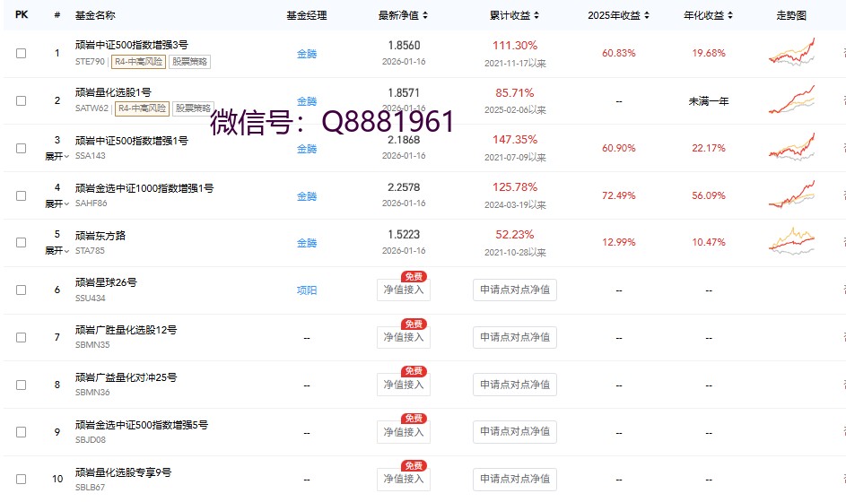Click 申请点对点净值 for 顽岩金选中证500指数增强5号
The image size is (846, 502).
515,432
